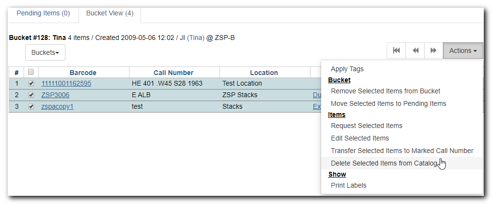The width and height of the screenshot is (492, 204).
Task: Switch to Pending Items tab
Action: pos(43,13)
